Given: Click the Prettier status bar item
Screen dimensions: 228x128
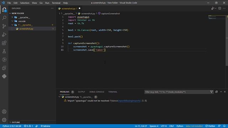Looking at the screenshot, I should (210, 126).
